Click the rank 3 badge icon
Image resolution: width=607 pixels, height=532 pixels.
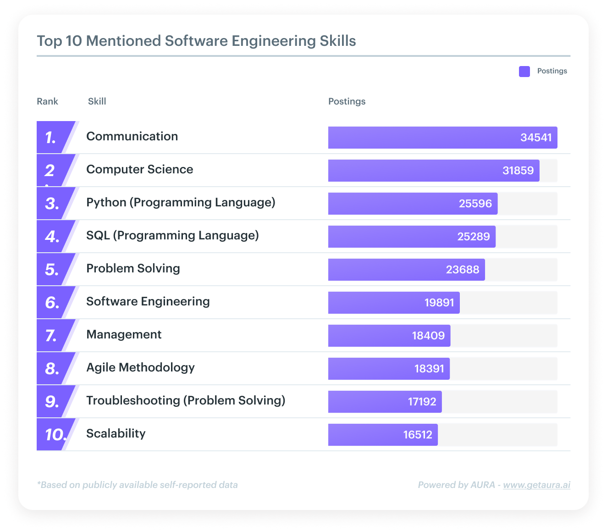[54, 203]
